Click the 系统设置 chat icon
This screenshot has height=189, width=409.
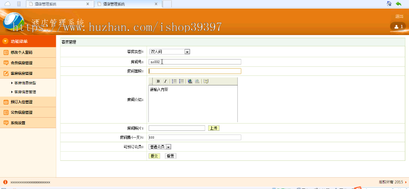click(x=6, y=123)
